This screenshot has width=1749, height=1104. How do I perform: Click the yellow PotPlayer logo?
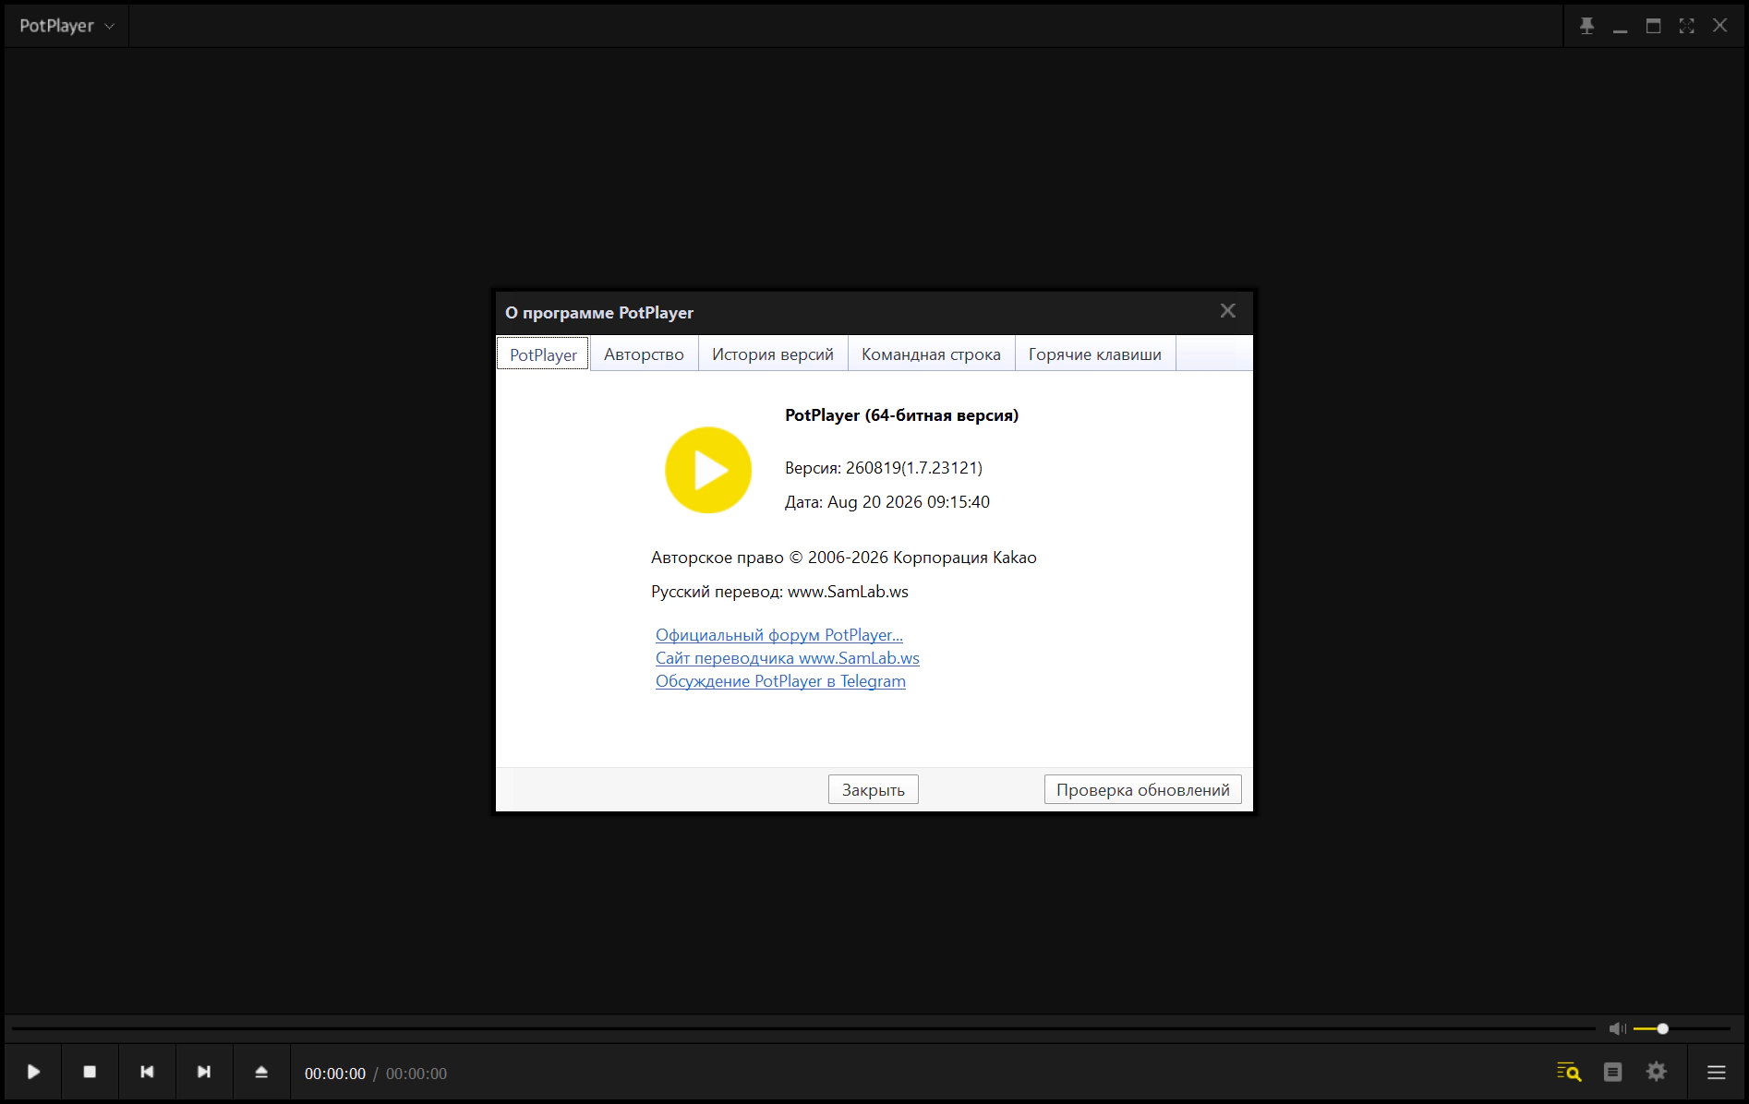[x=708, y=470]
